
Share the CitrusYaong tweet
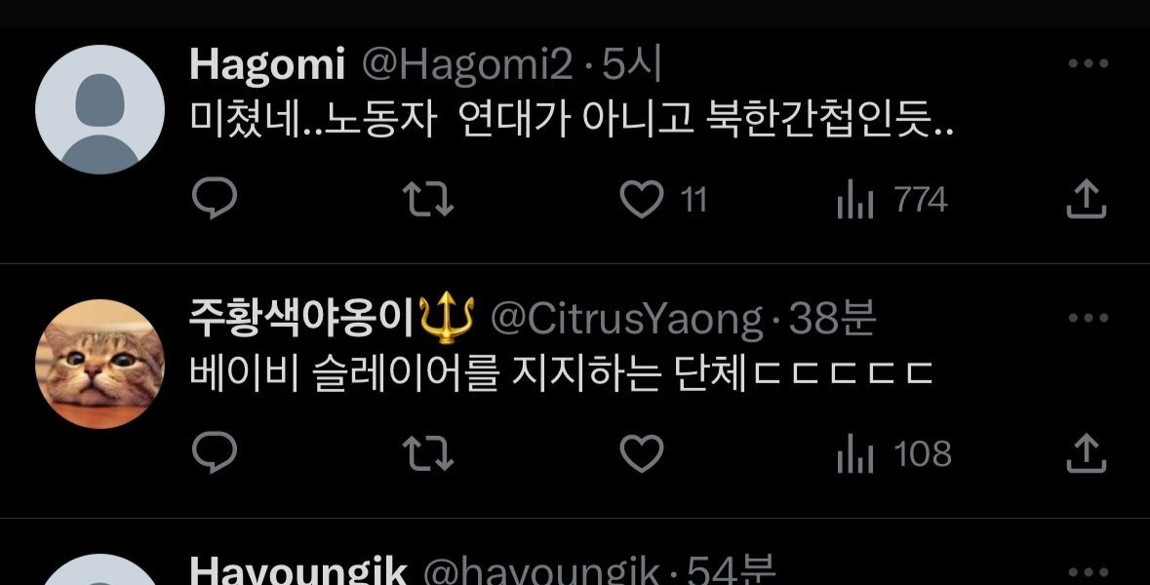[1087, 452]
